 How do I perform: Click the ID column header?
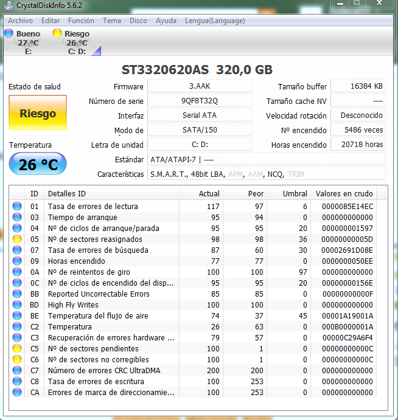click(x=34, y=193)
